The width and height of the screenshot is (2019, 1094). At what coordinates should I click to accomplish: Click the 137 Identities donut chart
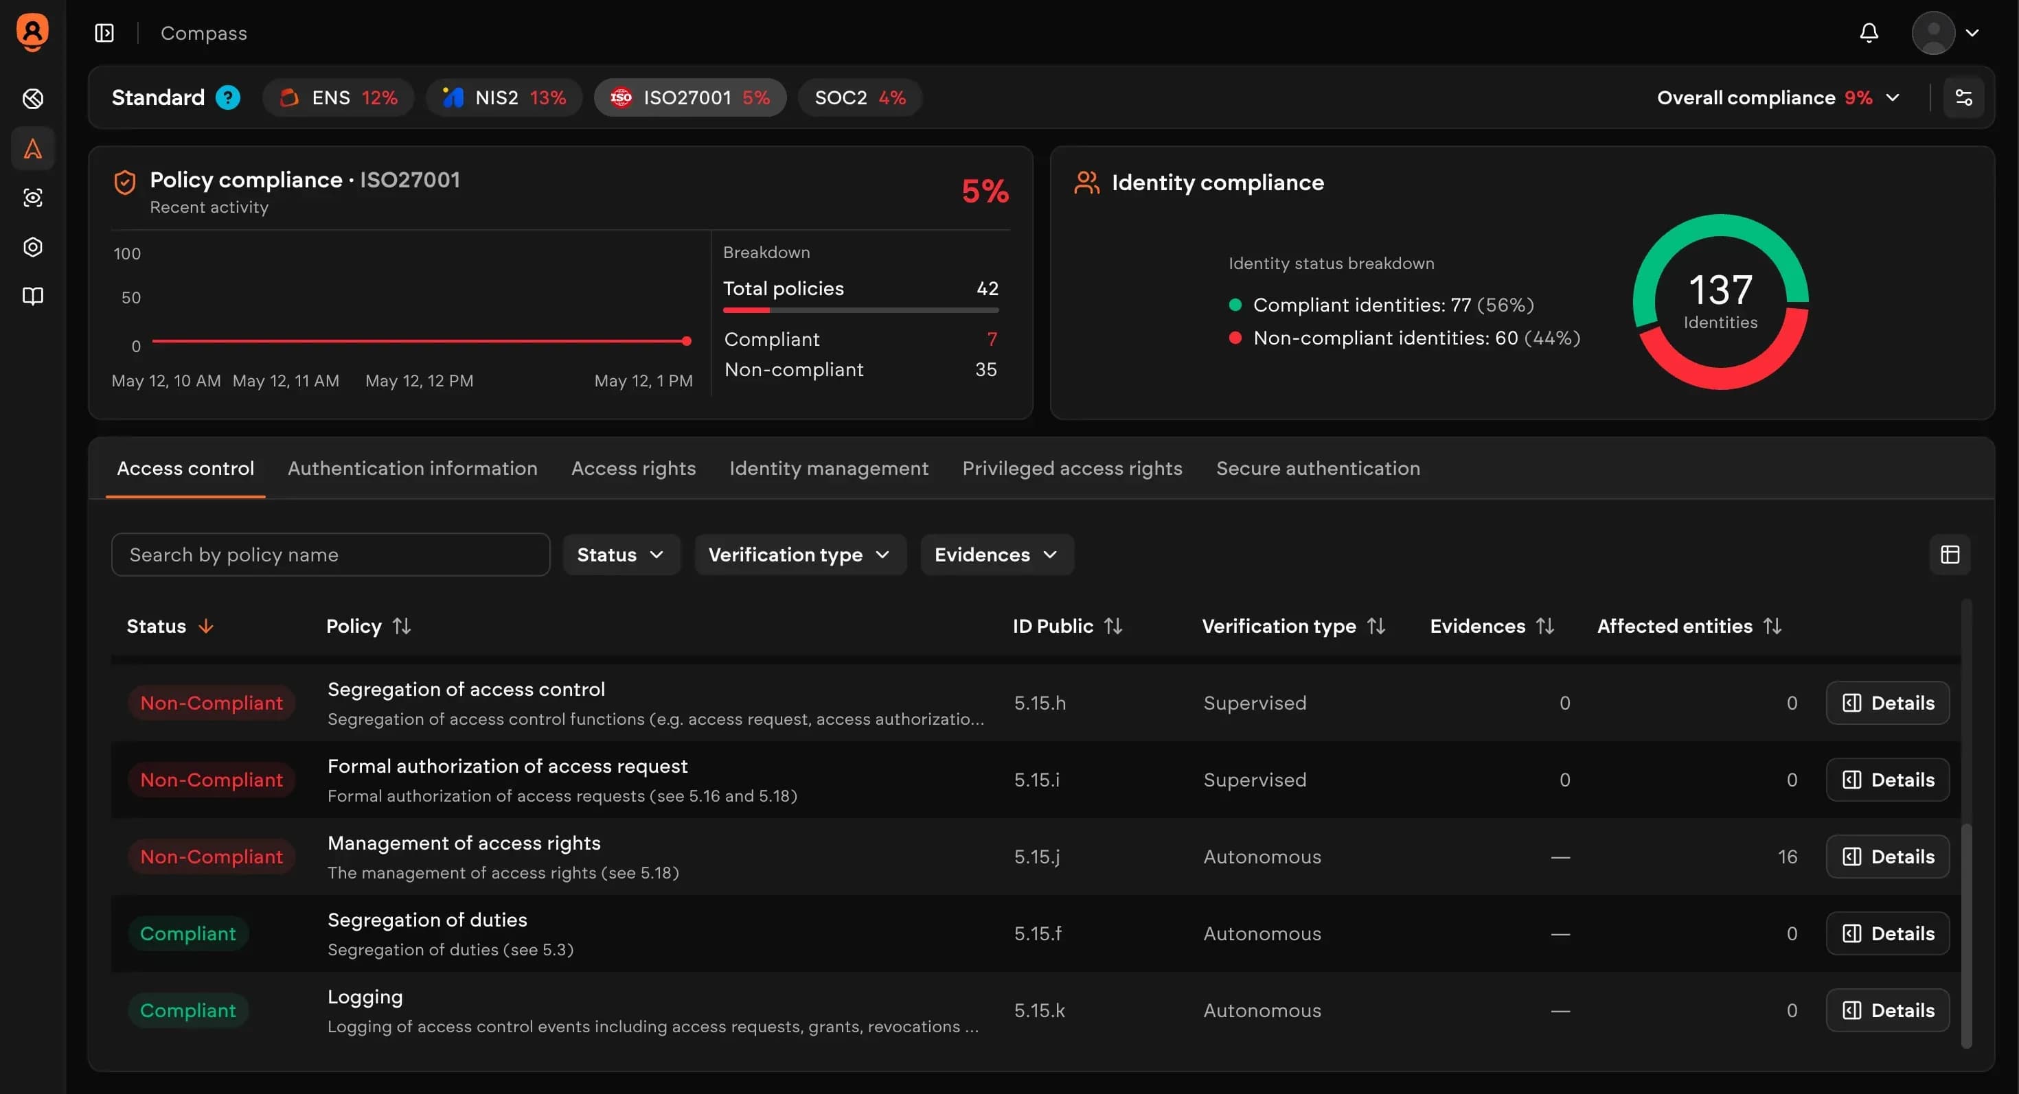[1720, 301]
